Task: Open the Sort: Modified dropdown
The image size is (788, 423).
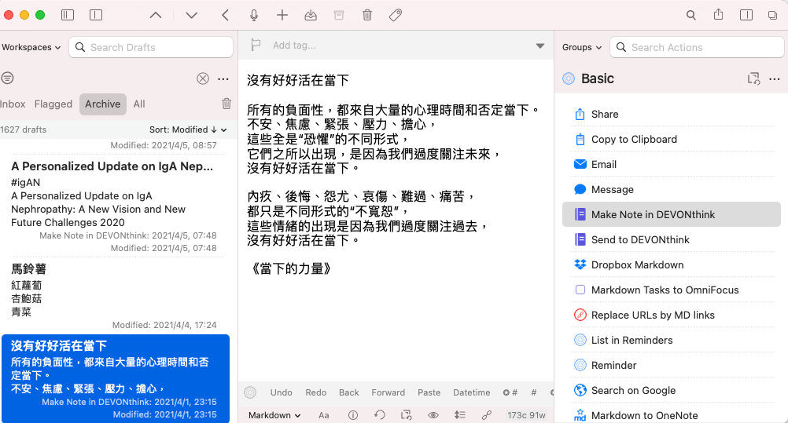Action: 188,129
